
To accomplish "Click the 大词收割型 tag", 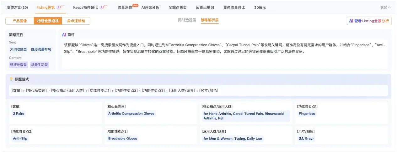I will point(18,49).
